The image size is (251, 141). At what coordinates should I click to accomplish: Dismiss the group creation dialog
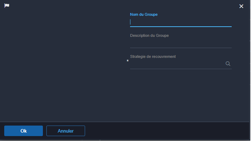[x=241, y=6]
